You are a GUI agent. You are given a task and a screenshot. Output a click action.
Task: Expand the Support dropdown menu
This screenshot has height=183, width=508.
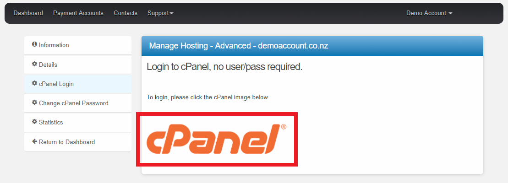[x=160, y=13]
